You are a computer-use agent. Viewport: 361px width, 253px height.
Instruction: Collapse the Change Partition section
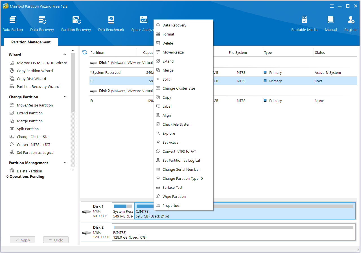click(65, 97)
